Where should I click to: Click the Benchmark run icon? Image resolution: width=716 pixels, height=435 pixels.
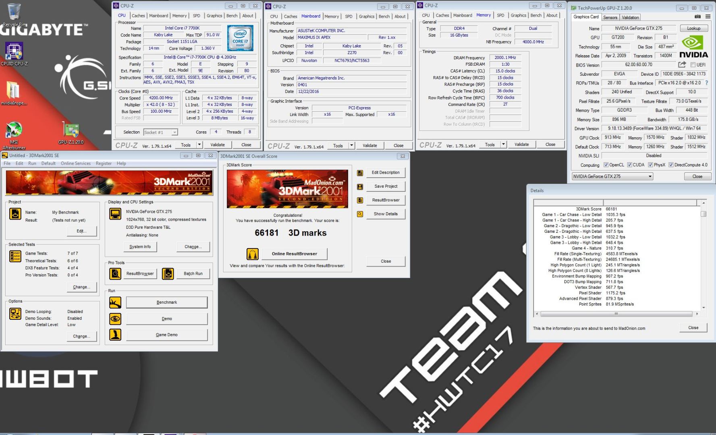point(115,302)
